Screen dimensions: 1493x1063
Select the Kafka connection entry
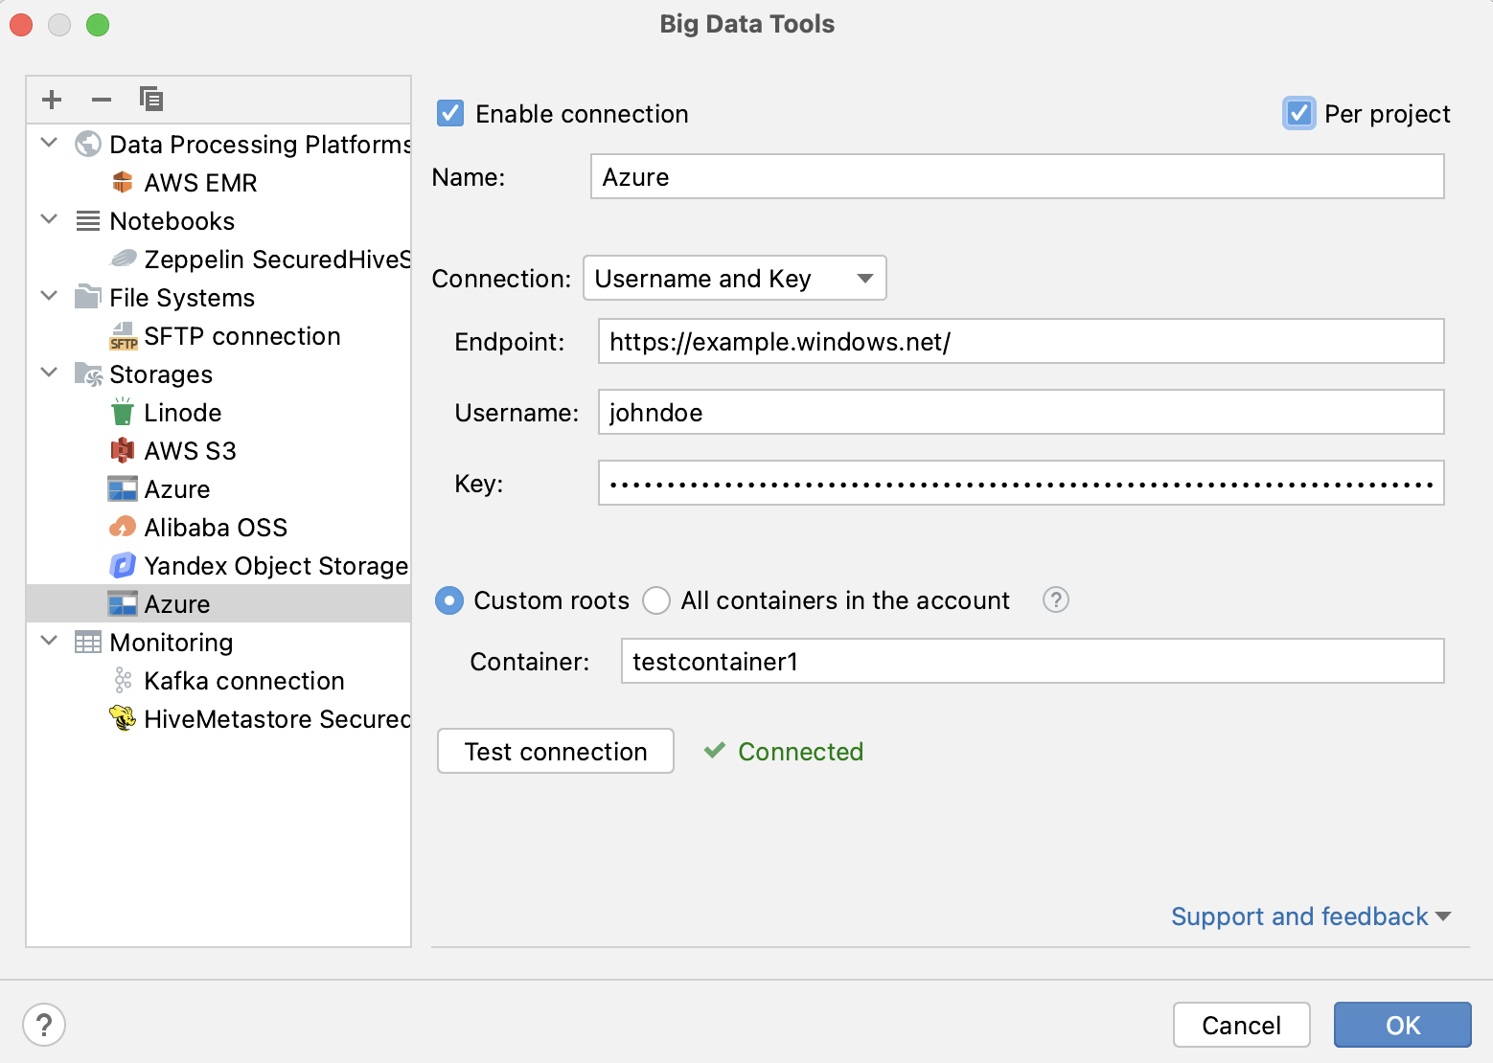click(243, 680)
